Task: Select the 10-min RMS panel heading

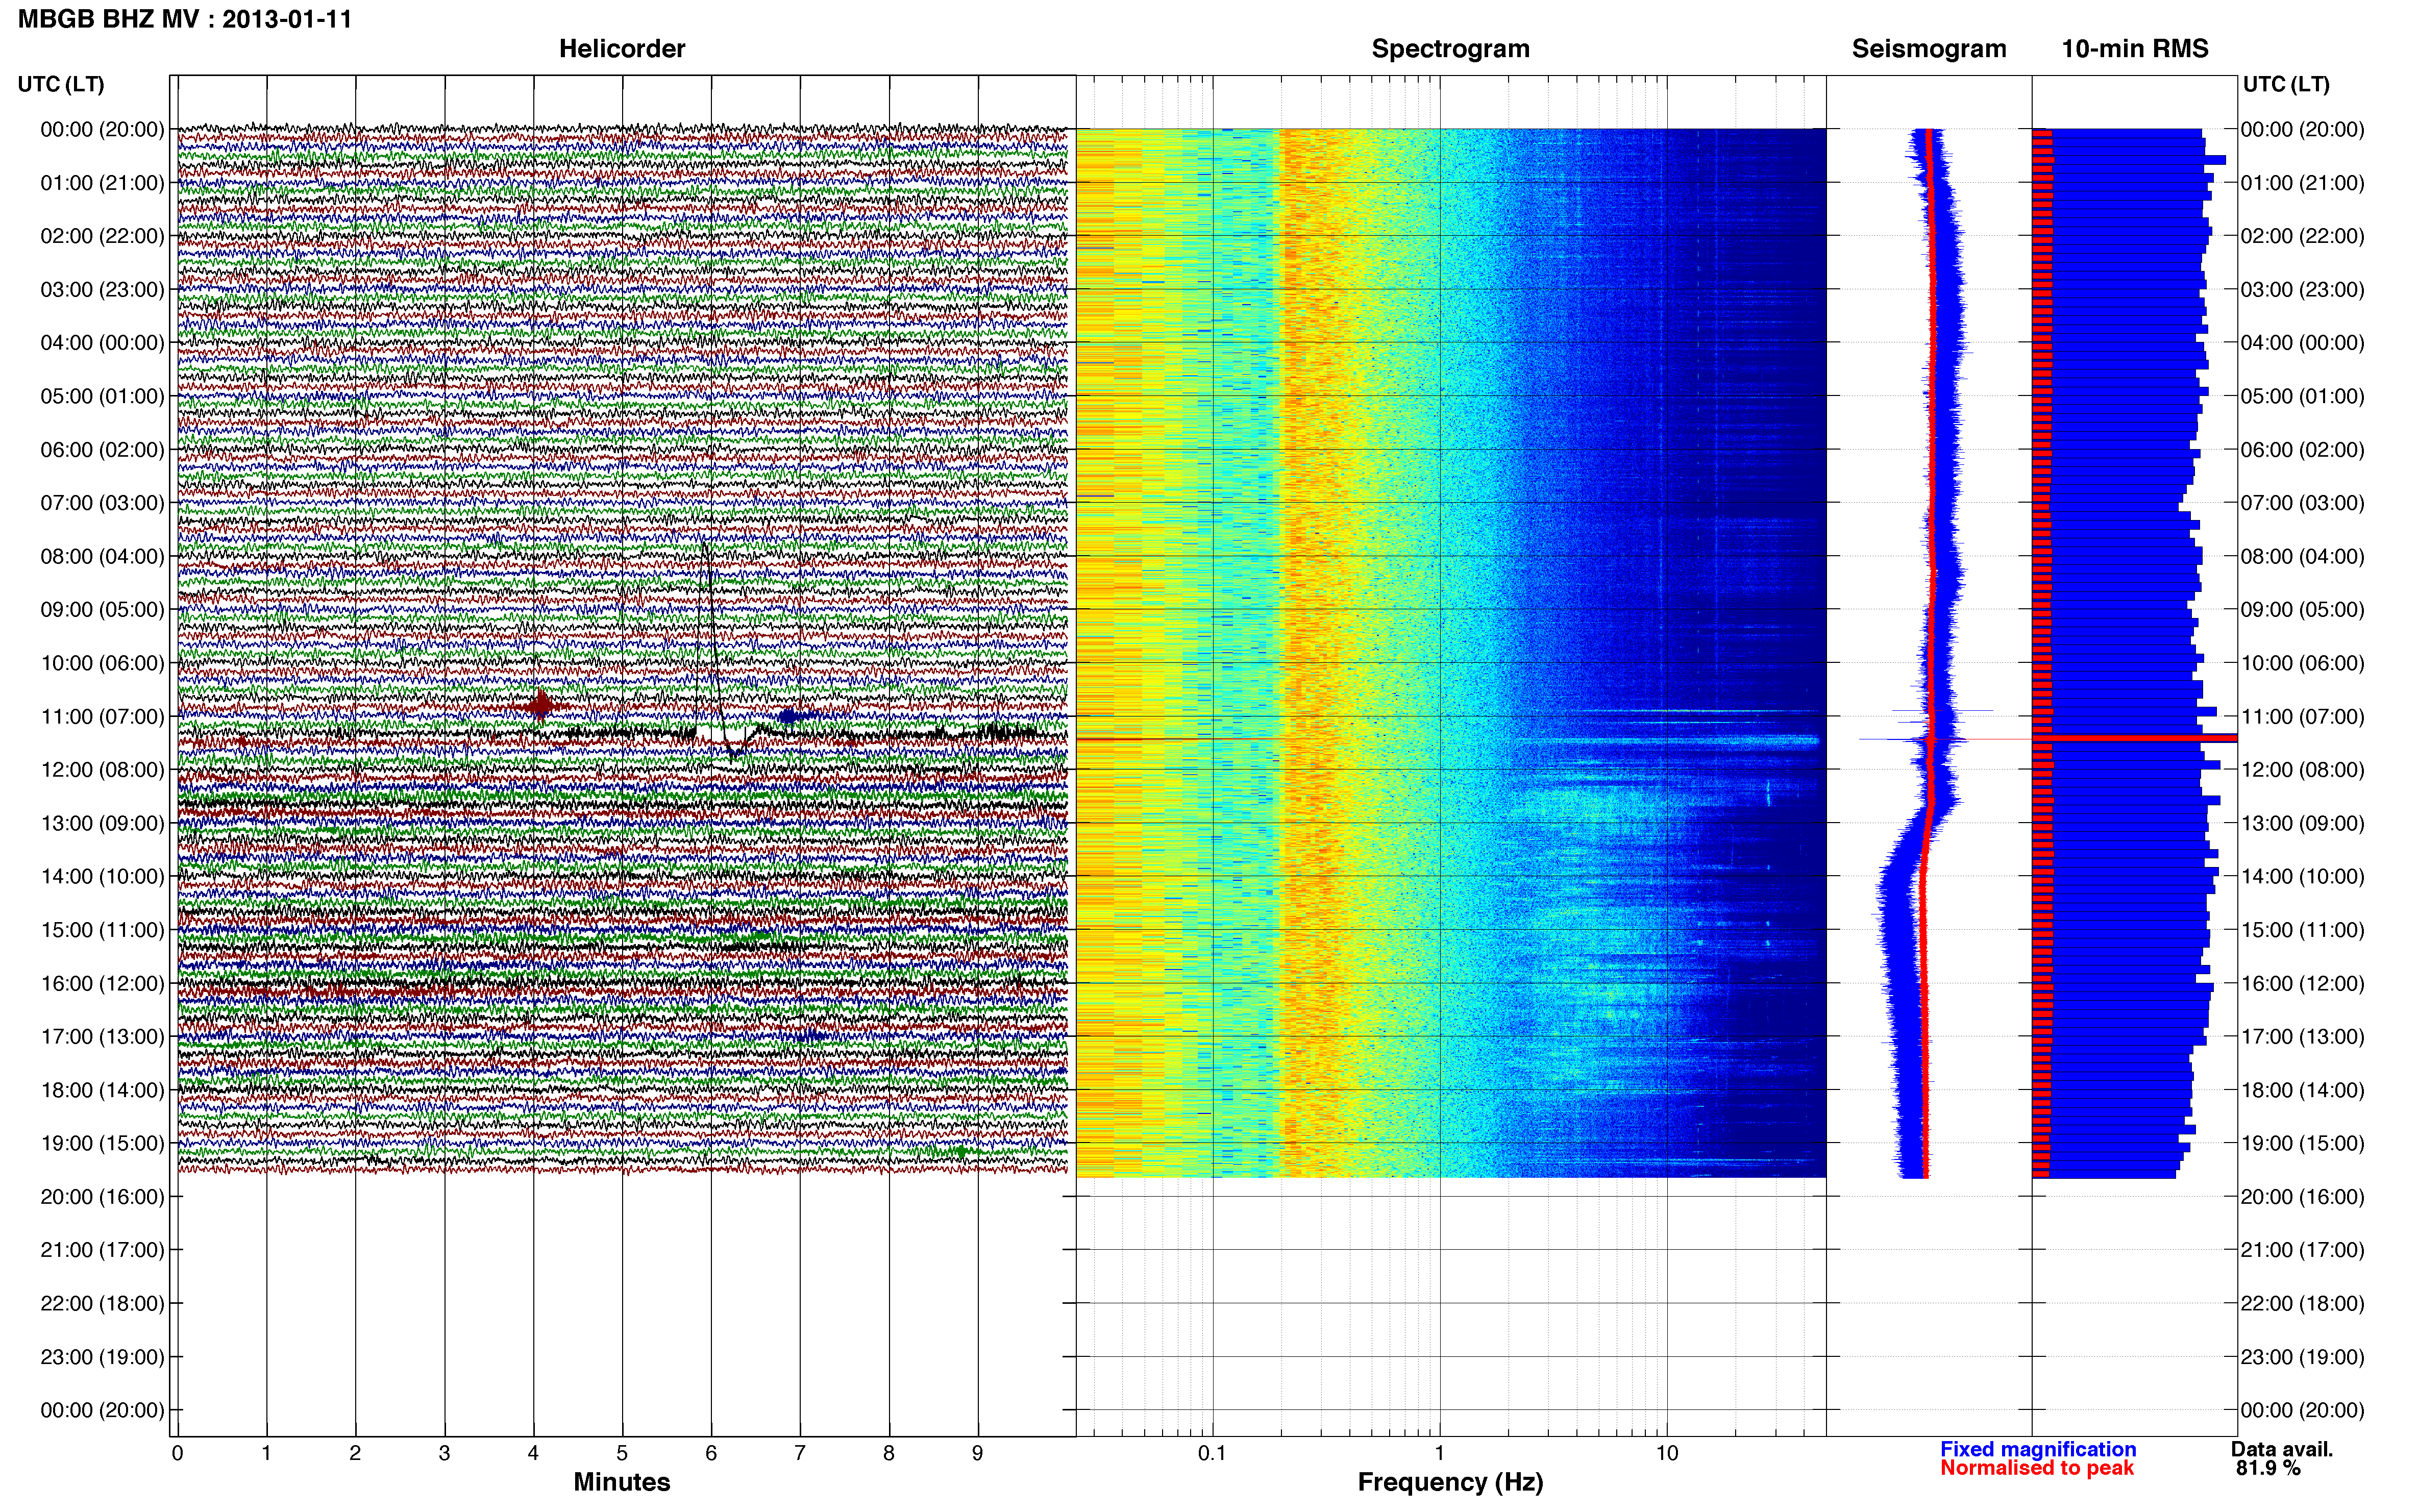Action: coord(2135,49)
